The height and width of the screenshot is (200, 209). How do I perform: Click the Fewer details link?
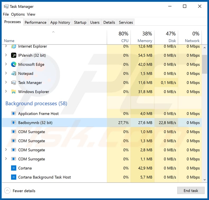pyautogui.click(x=24, y=191)
